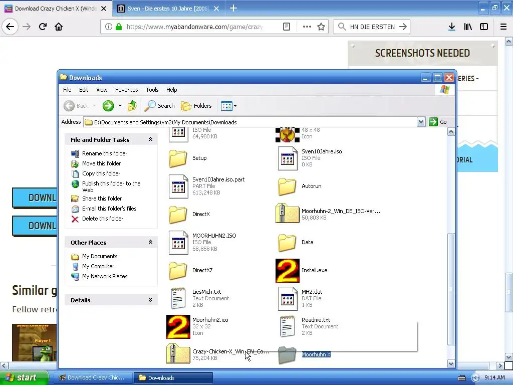This screenshot has height=385, width=513.
Task: Click the Downloads taskbar button
Action: [173, 378]
